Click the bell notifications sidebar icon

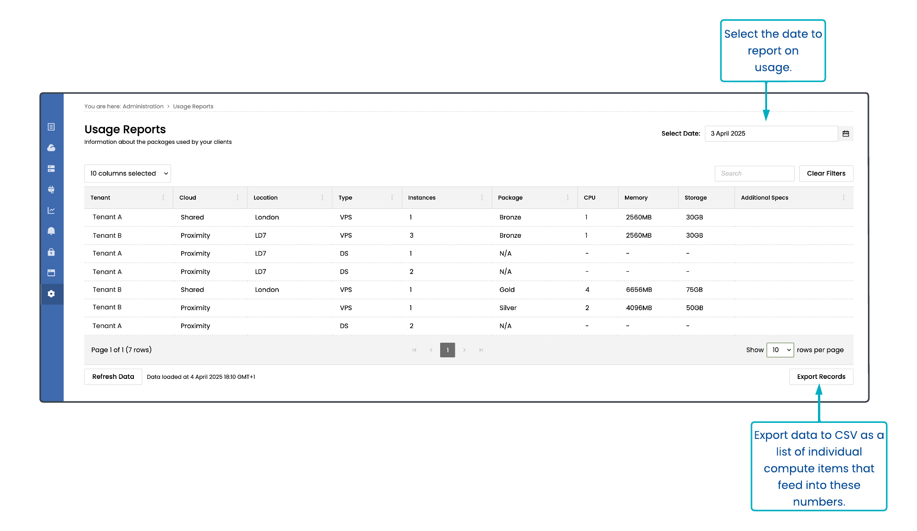(x=51, y=231)
